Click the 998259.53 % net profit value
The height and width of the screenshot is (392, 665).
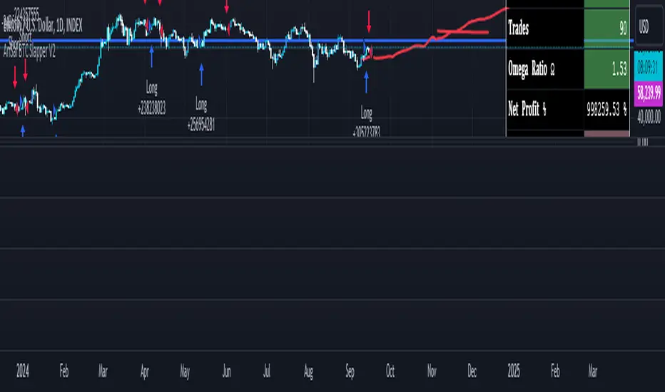tap(607, 109)
